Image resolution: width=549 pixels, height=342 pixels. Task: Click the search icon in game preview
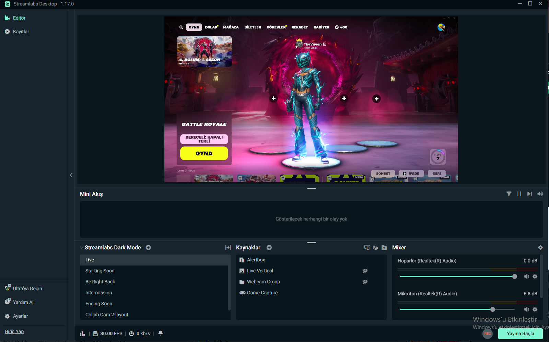181,27
